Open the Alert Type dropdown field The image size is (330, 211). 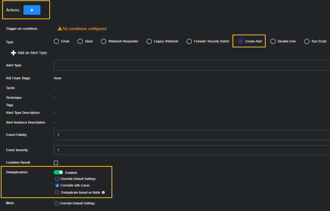192,65
